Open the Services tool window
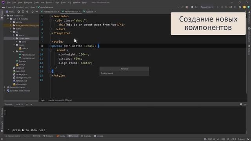The image size is (251, 141). pos(98,136)
